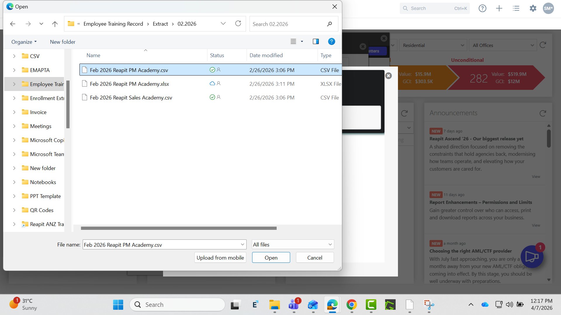Click the Cancel button
This screenshot has width=561, height=315.
315,258
